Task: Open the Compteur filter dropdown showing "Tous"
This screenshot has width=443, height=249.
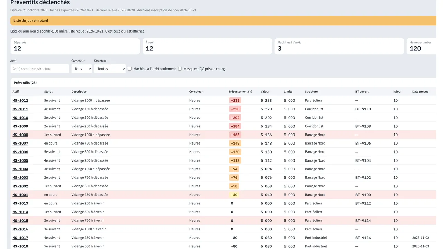Action: pos(82,69)
